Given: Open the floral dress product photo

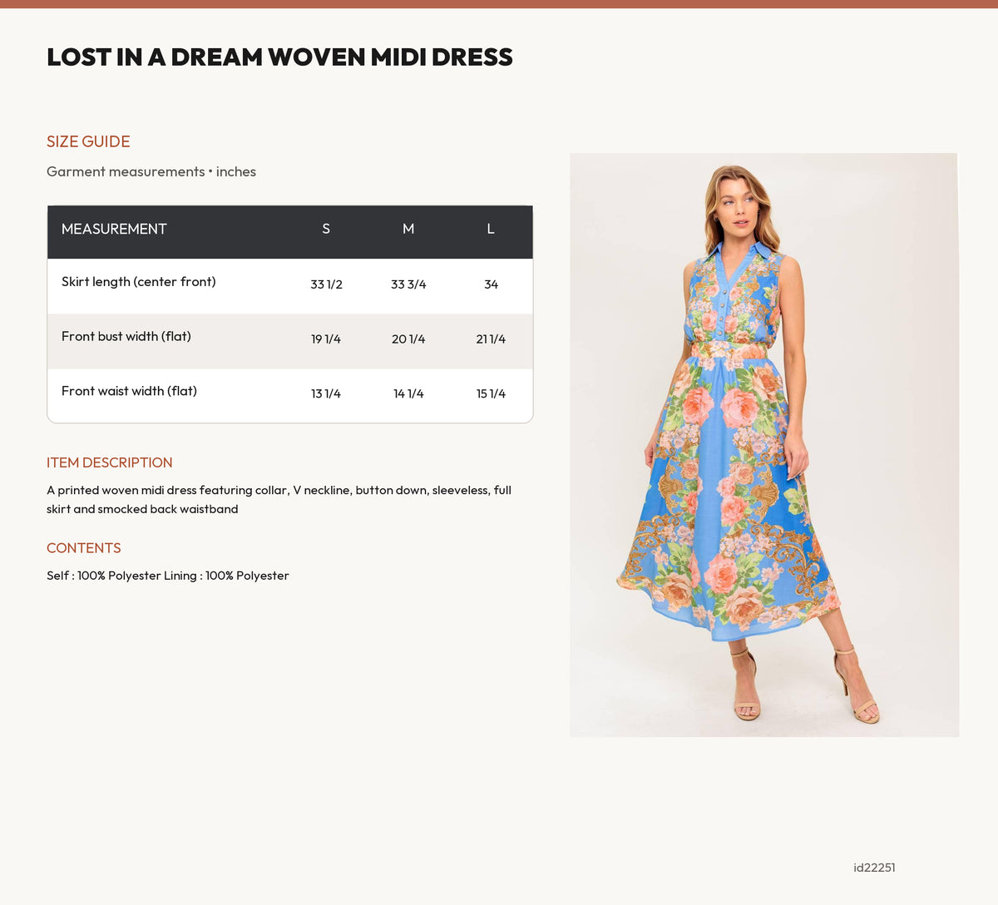Looking at the screenshot, I should (x=764, y=445).
